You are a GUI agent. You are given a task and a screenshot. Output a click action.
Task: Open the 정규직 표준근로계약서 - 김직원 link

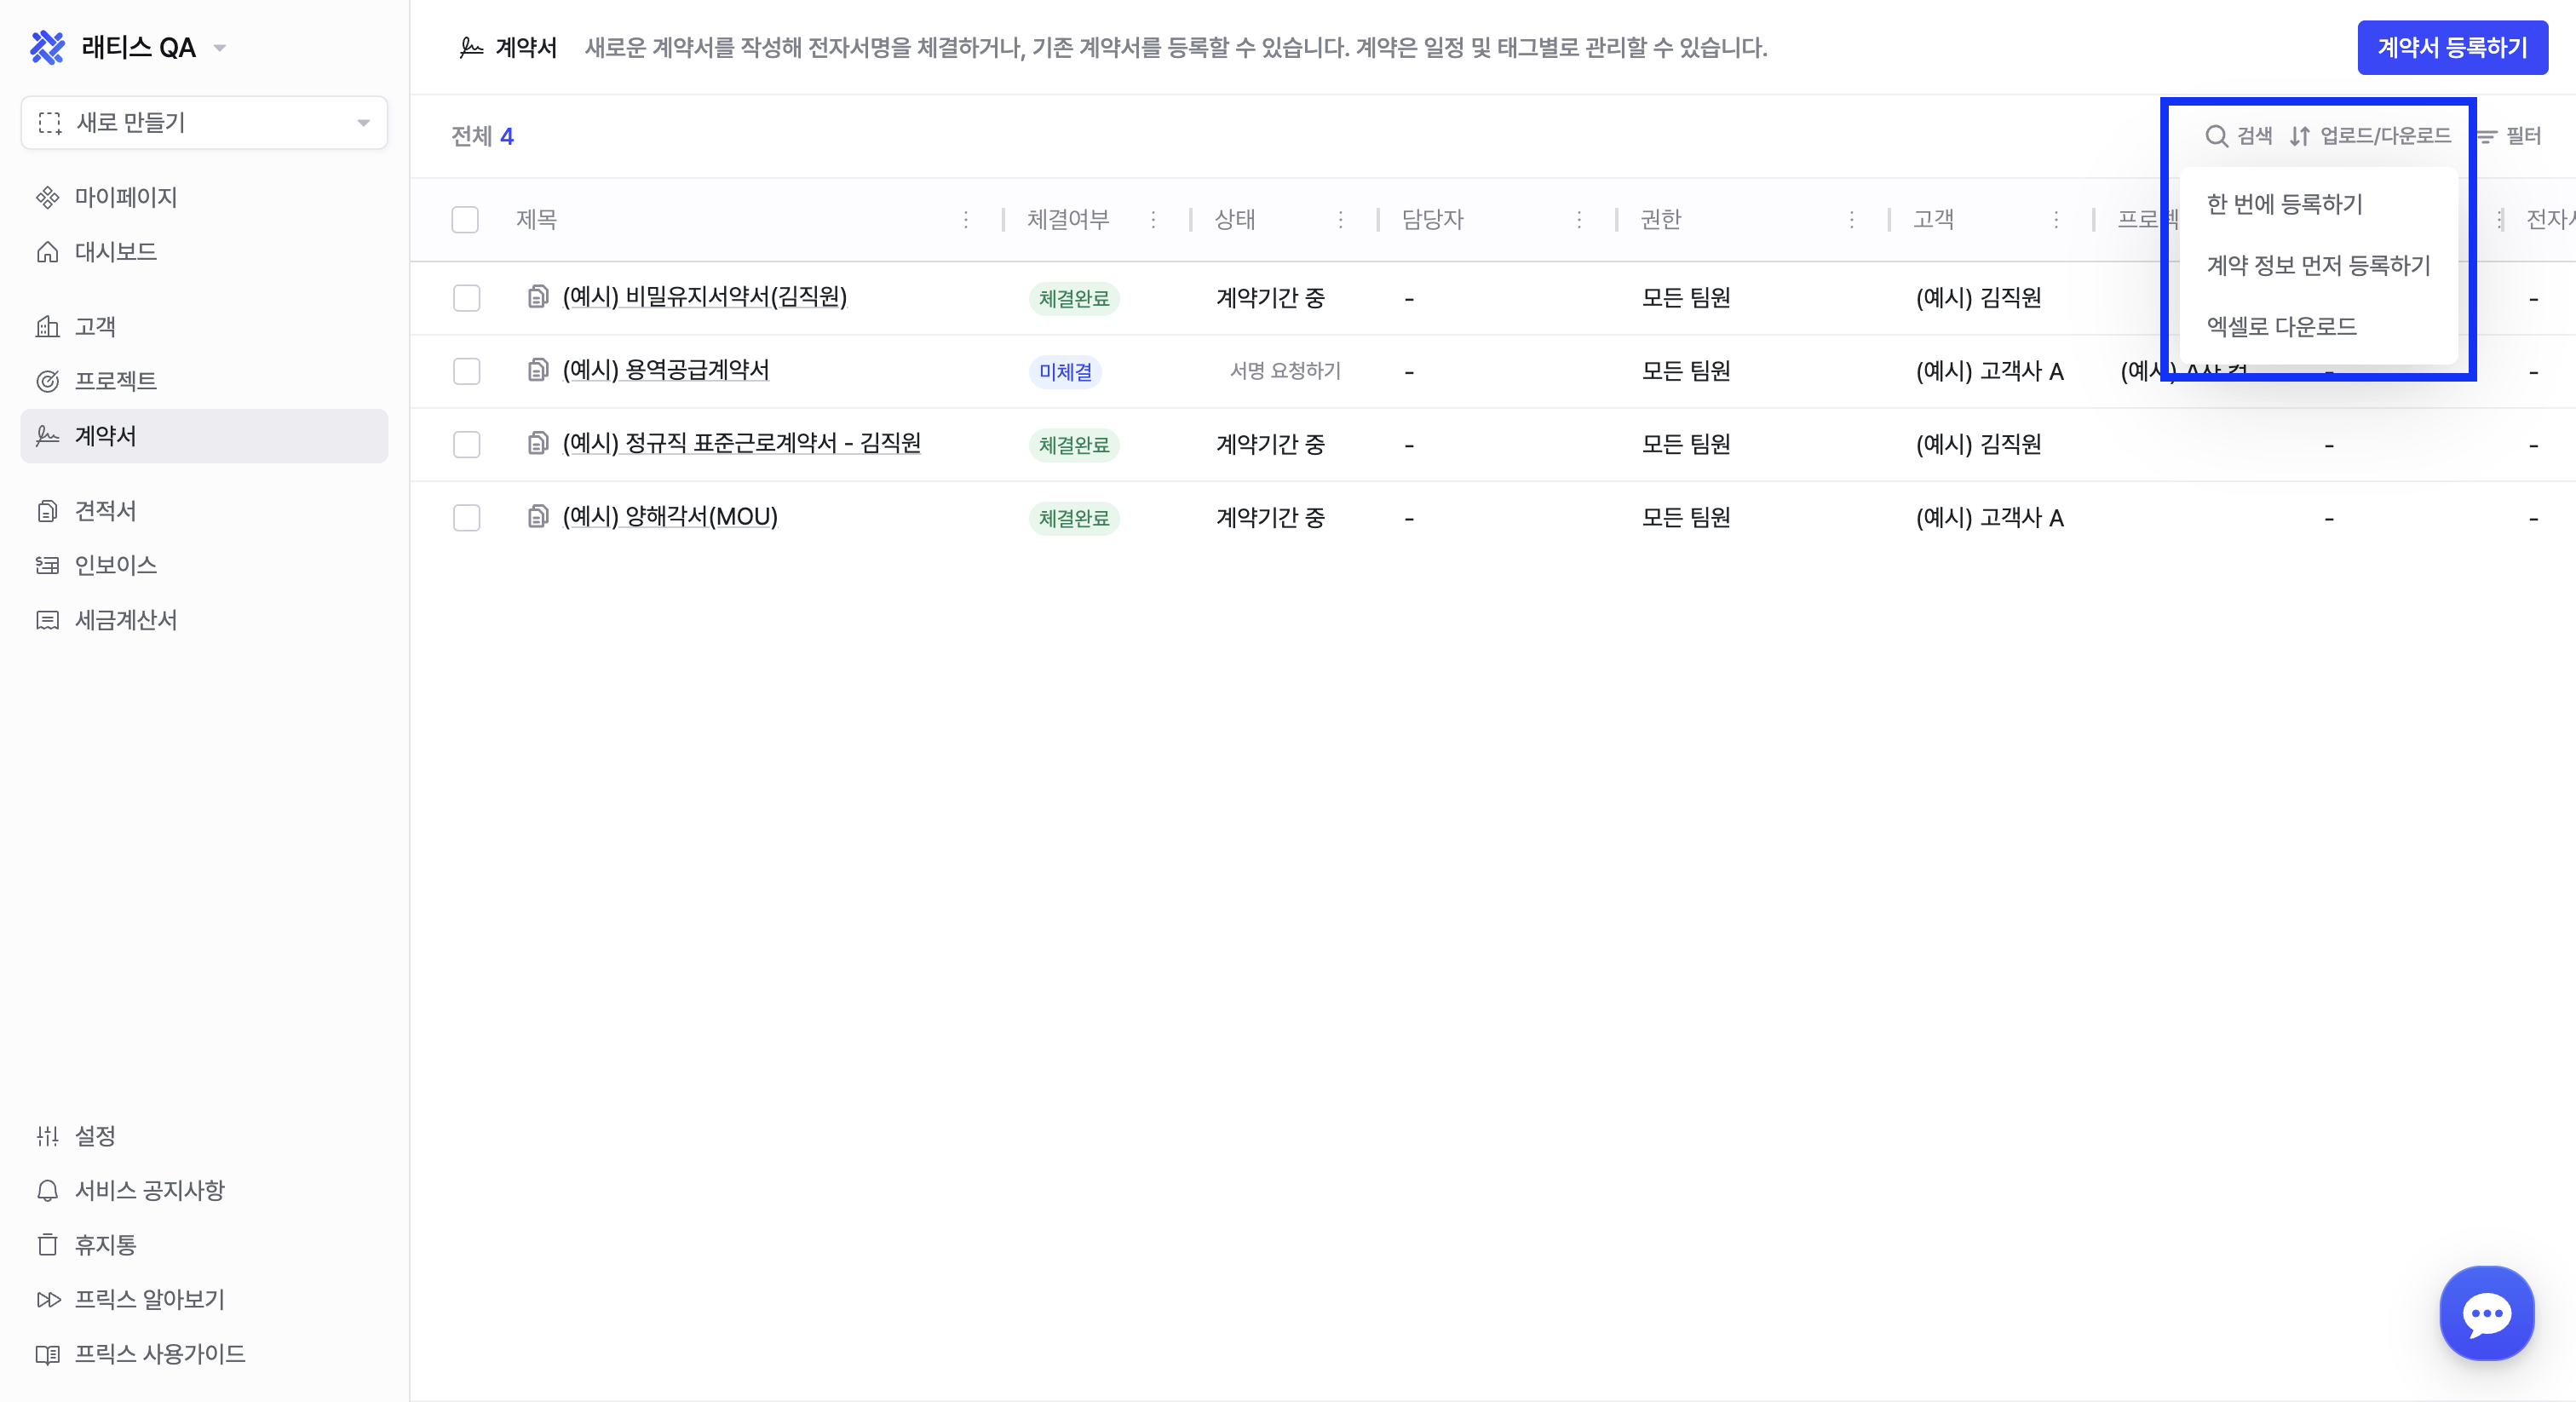coord(741,443)
